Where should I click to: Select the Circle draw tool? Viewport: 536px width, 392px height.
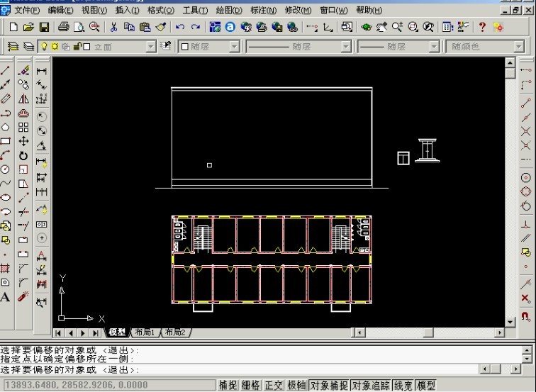[x=5, y=169]
